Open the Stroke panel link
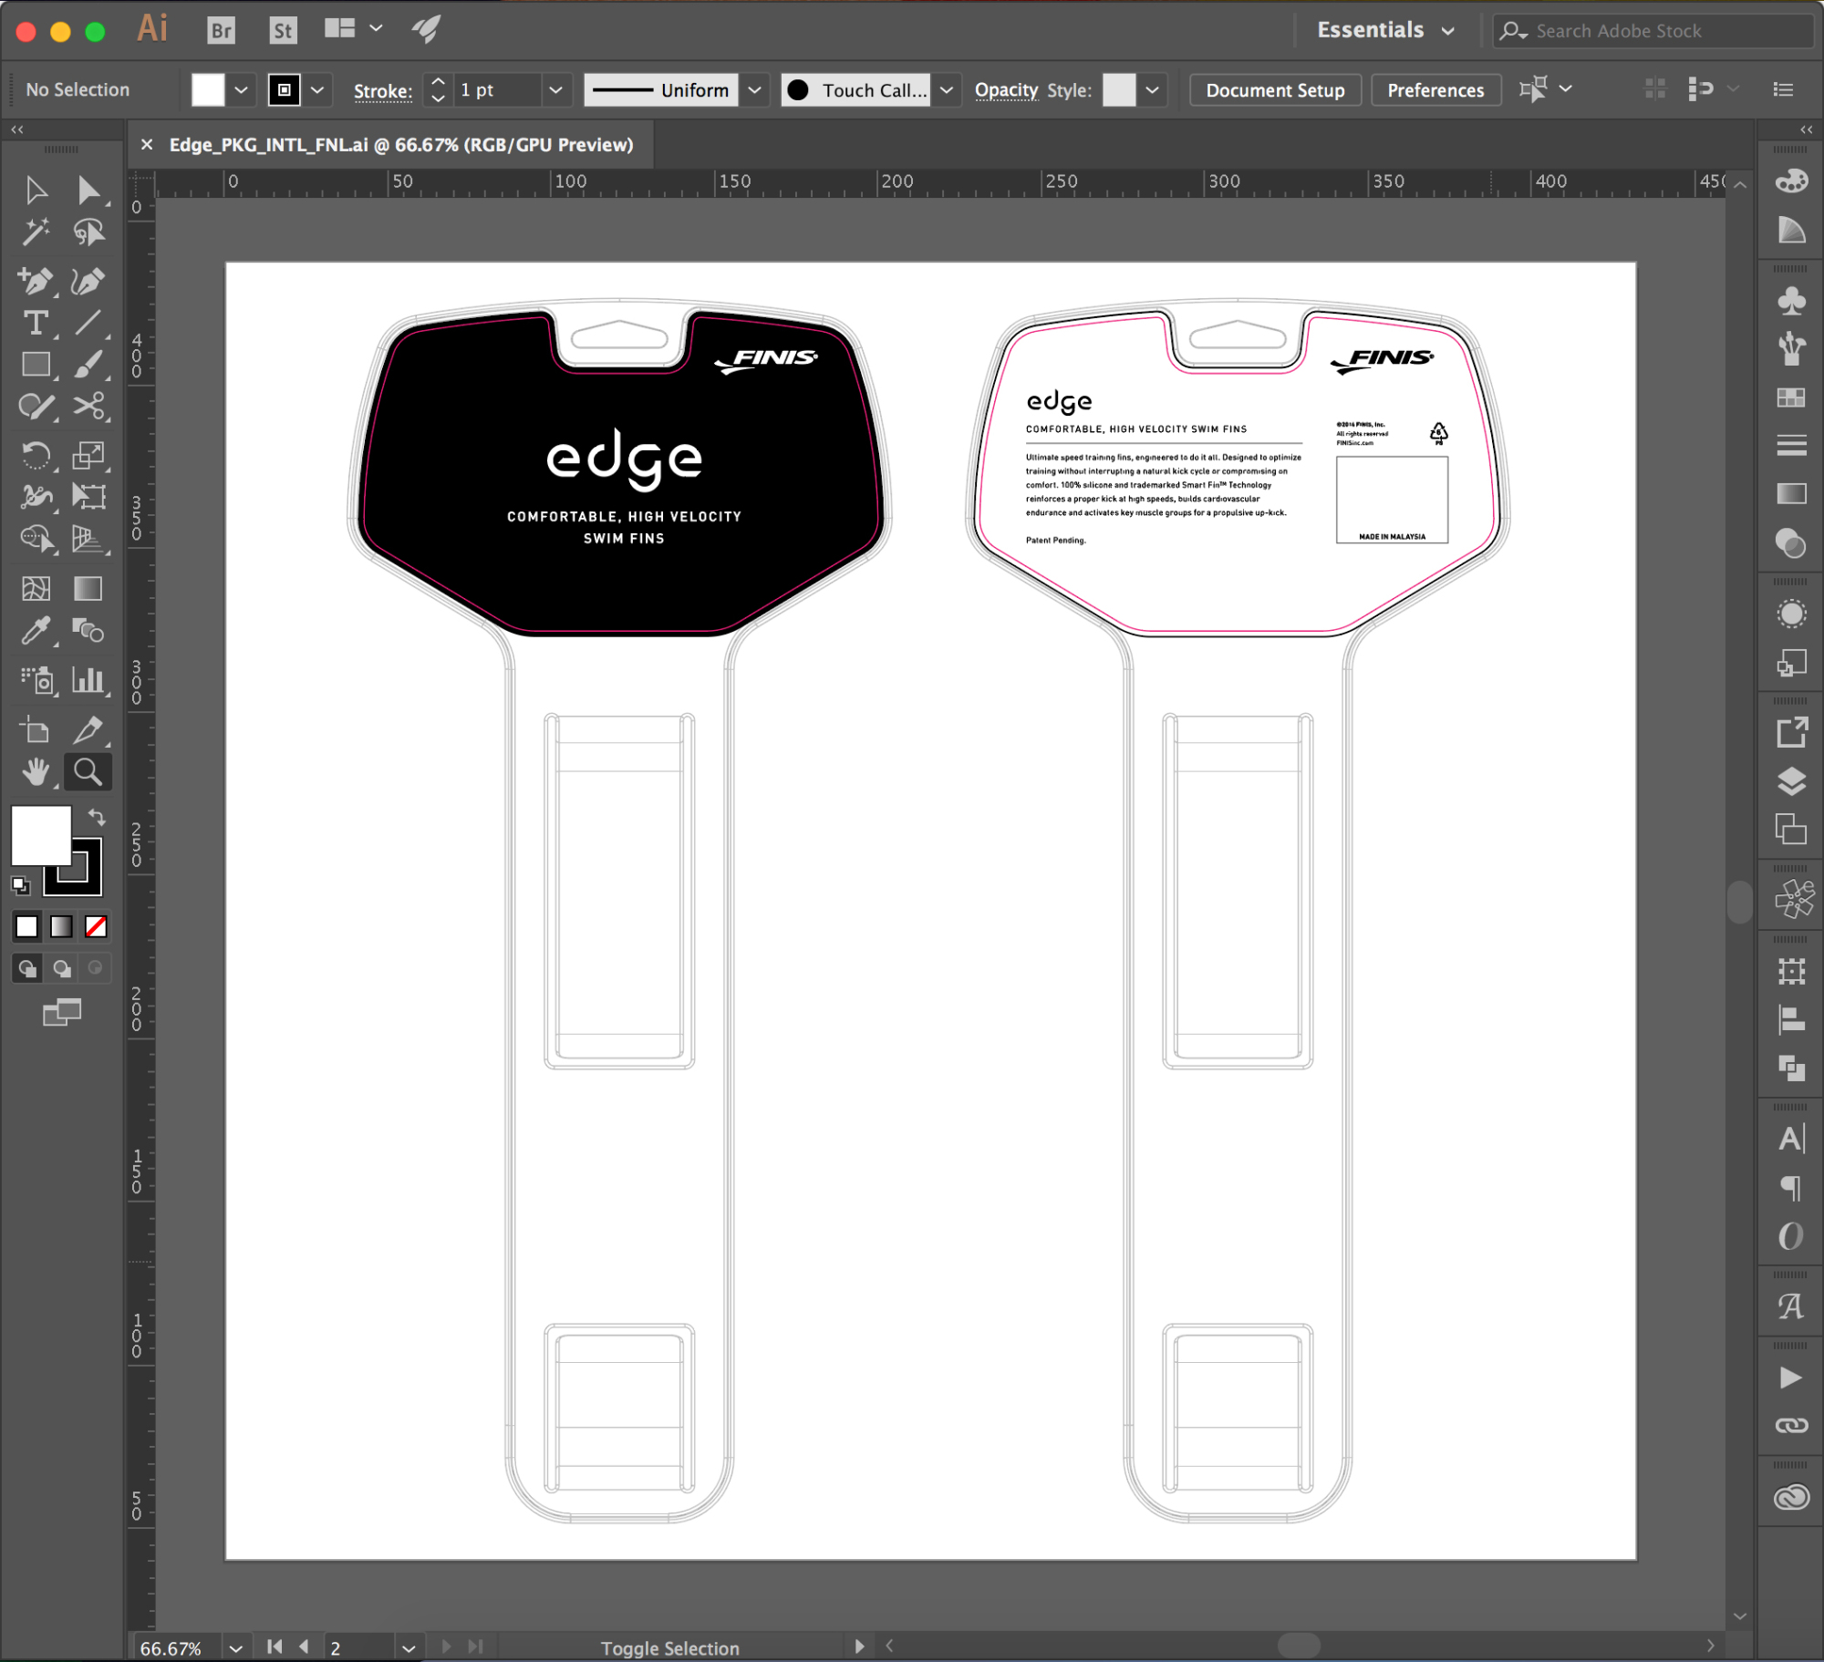Screen dimensions: 1824x1662 (383, 91)
